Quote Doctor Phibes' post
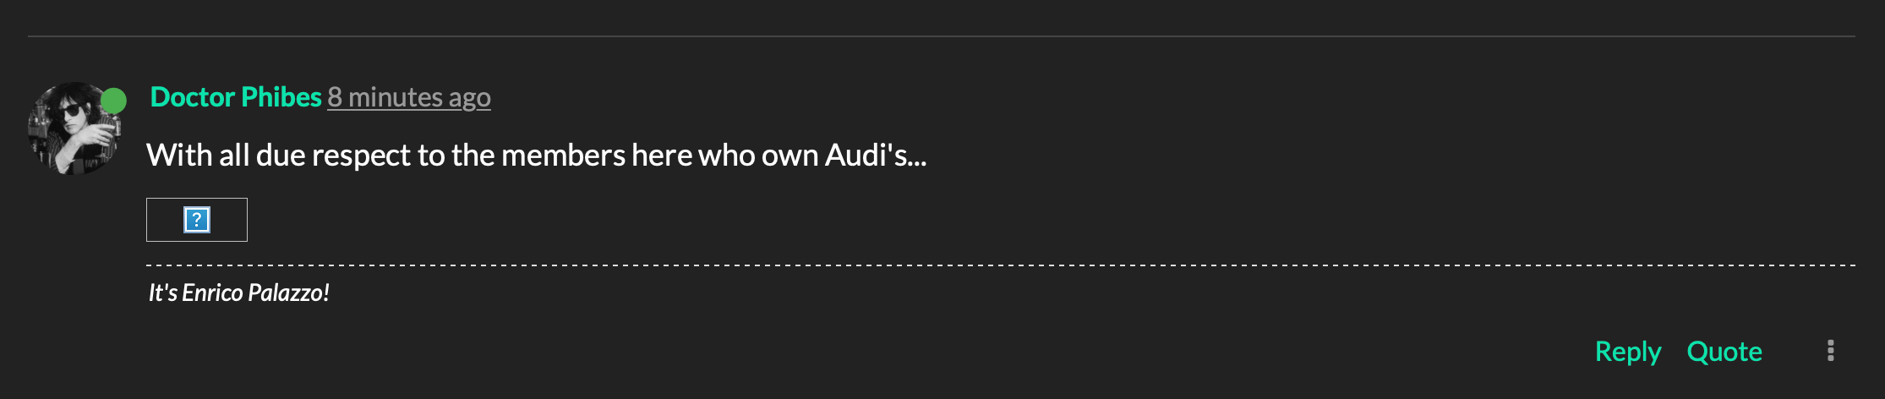 (x=1724, y=352)
